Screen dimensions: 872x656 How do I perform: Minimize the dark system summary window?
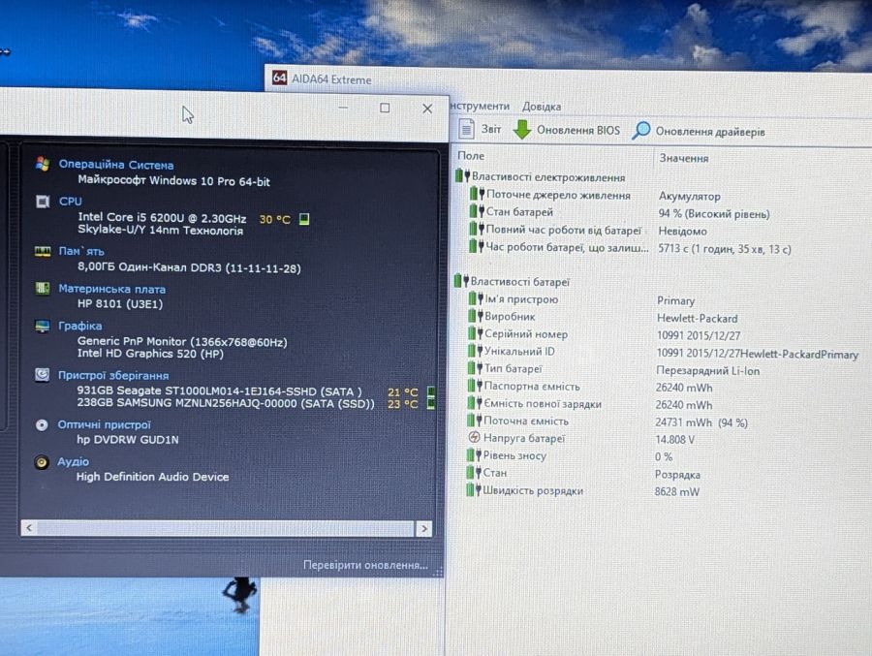[343, 107]
